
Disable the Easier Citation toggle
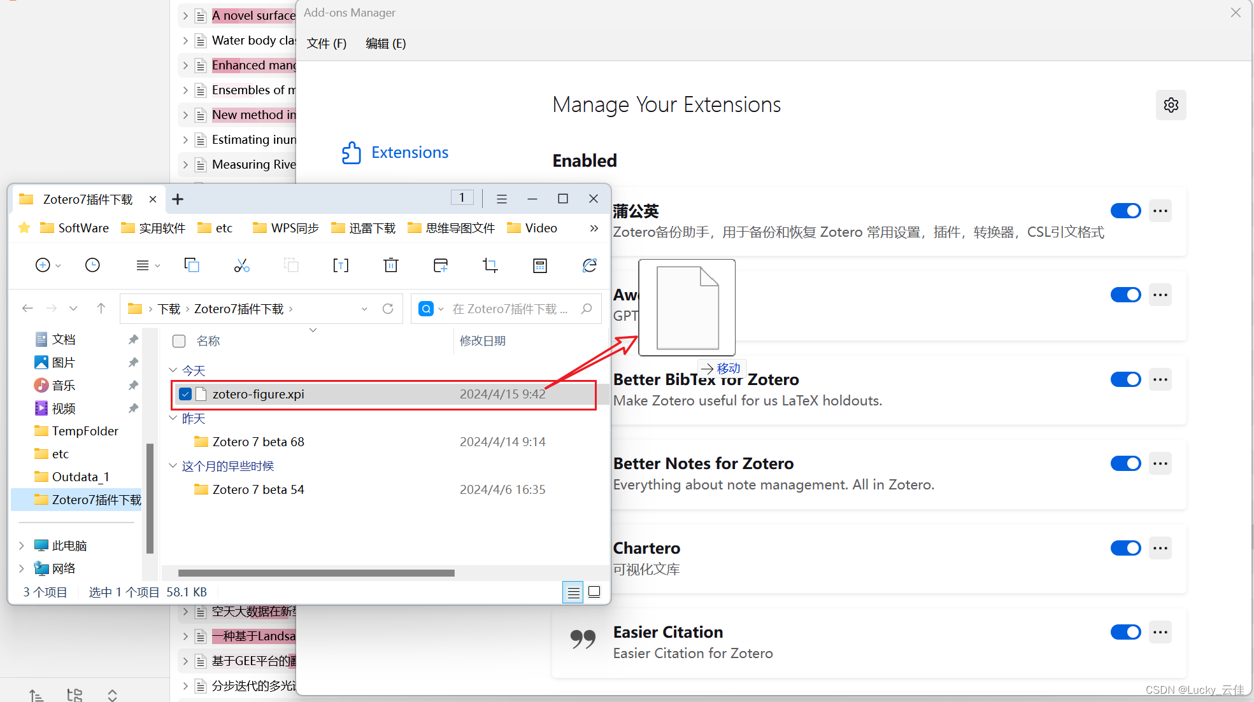point(1126,633)
